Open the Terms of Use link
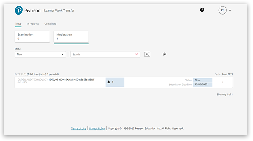The image size is (253, 141). point(78,128)
